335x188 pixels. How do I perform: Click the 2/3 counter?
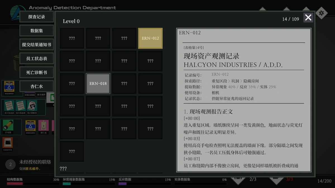click(253, 179)
